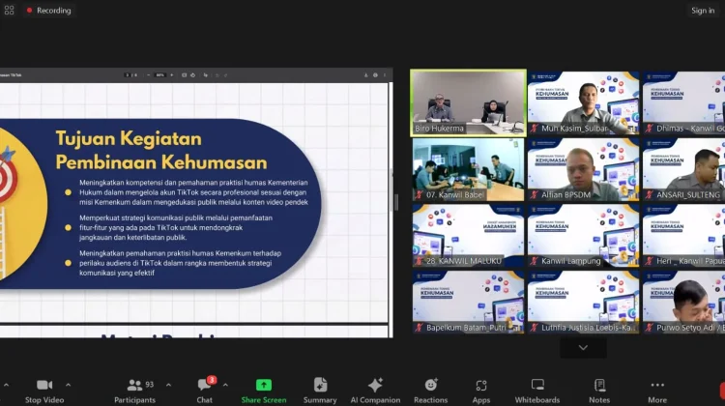This screenshot has width=725, height=406.
Task: Expand the audio options arrow at toolbar's left edge
Action: point(6,385)
